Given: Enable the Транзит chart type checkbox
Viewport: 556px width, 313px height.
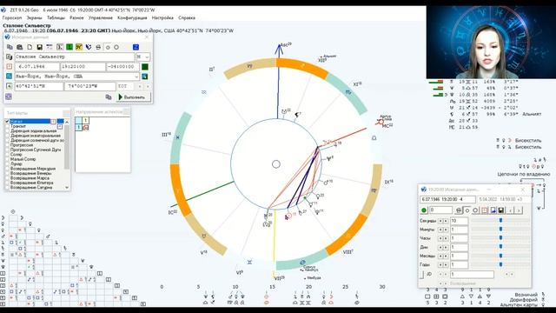Looking at the screenshot, I should tap(7, 126).
